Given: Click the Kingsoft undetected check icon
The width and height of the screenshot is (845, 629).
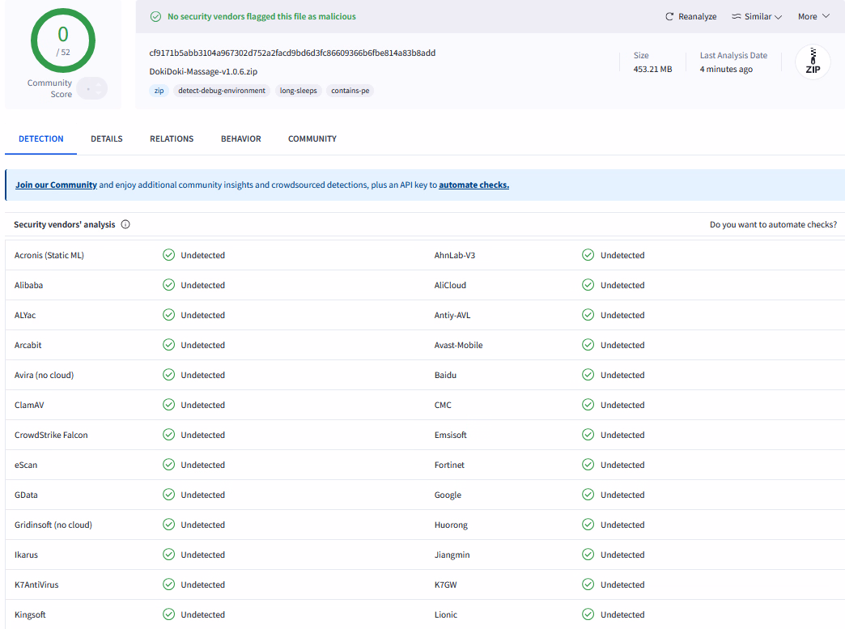Looking at the screenshot, I should [x=168, y=614].
